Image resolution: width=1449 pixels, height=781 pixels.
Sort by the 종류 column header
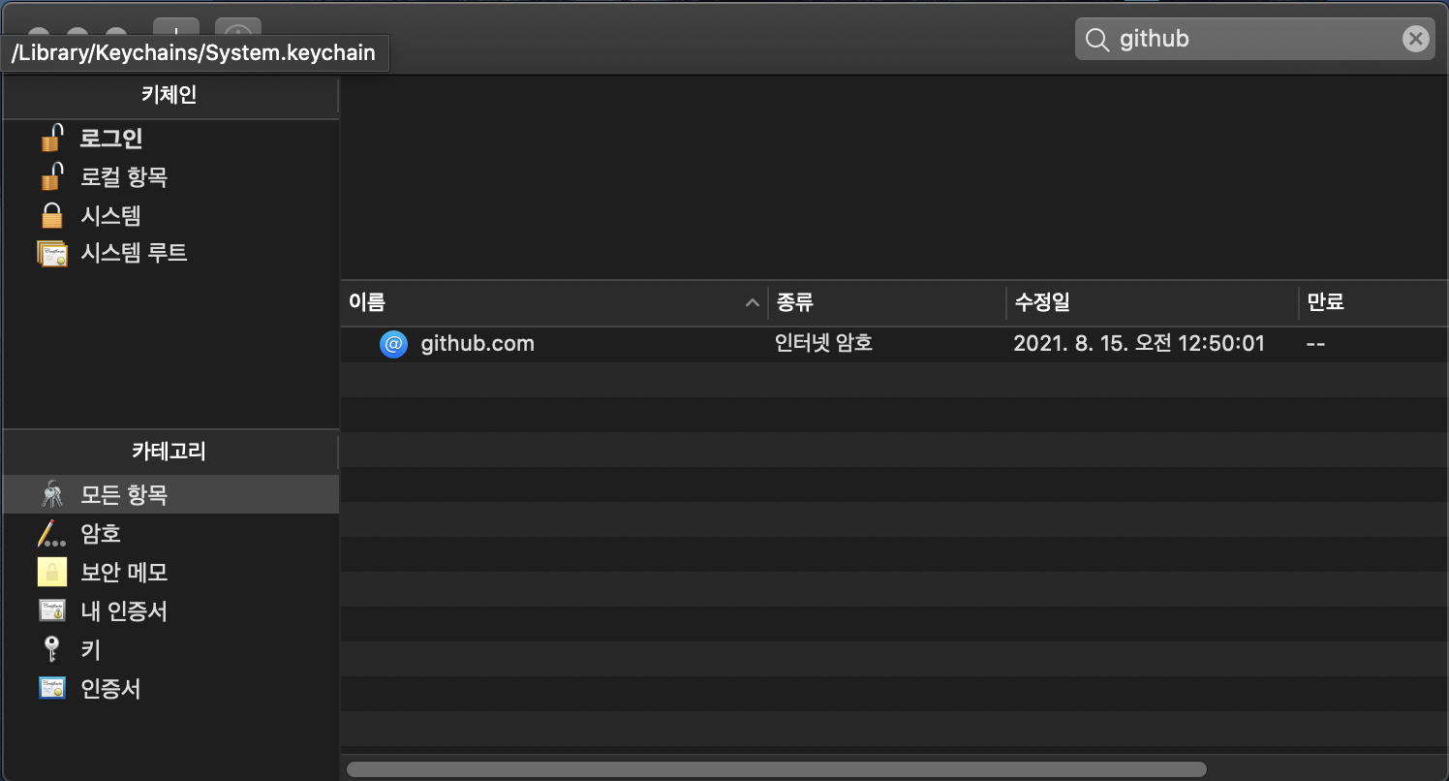point(886,303)
